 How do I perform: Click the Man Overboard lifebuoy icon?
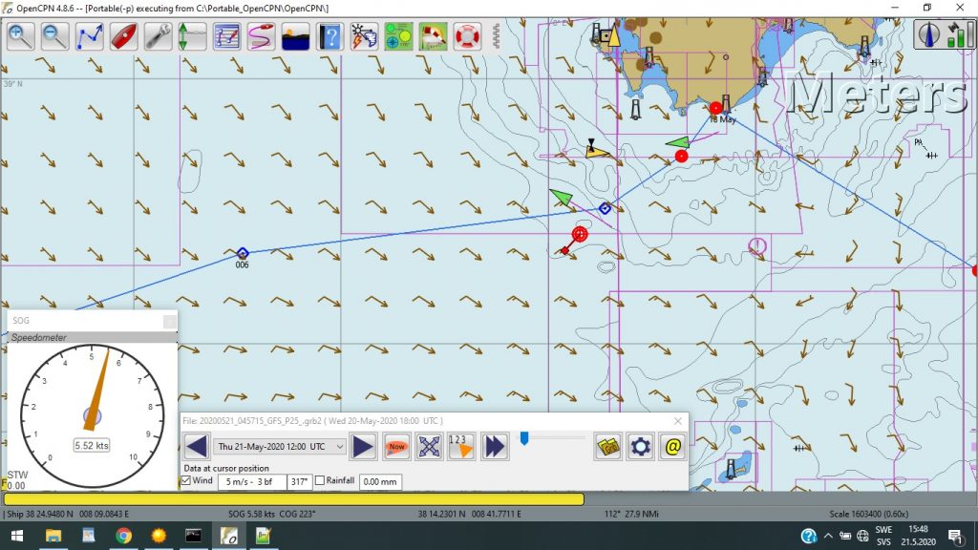pos(467,36)
